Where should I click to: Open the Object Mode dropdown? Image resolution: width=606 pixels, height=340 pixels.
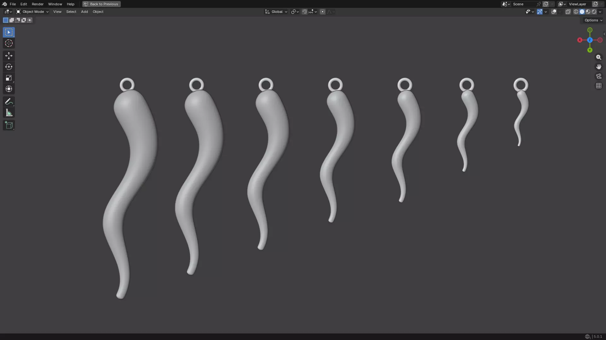tap(33, 12)
